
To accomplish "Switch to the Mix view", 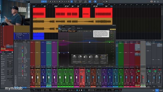I will (x=157, y=90).
